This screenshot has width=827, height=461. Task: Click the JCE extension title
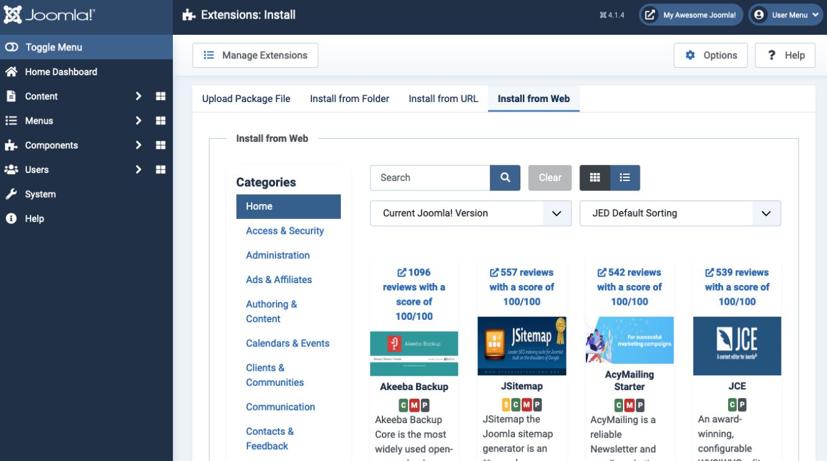click(737, 386)
